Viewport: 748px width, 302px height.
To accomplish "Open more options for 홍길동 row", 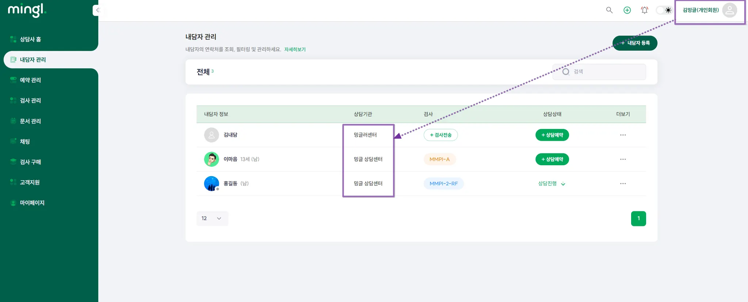I will click(x=623, y=184).
